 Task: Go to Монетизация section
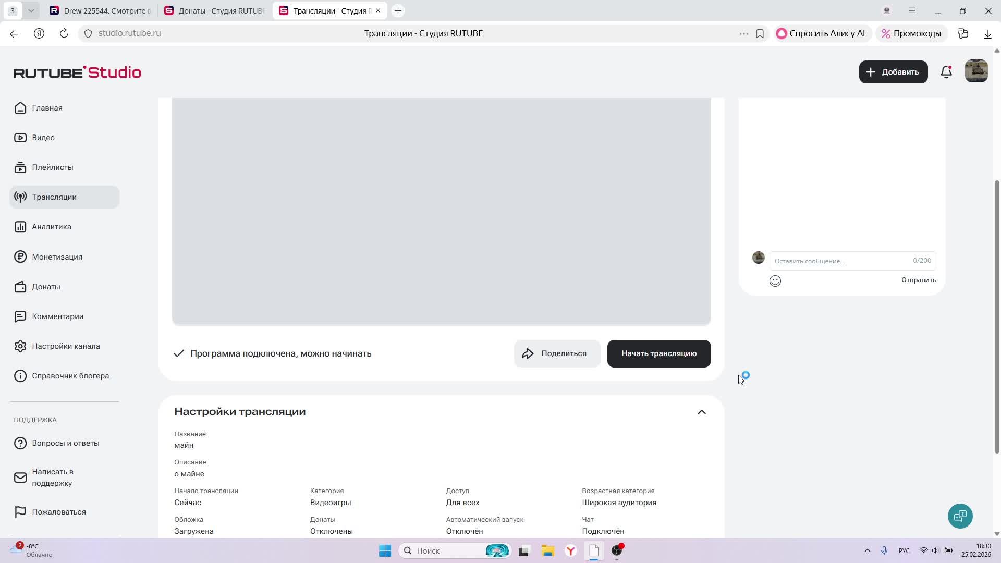(56, 257)
